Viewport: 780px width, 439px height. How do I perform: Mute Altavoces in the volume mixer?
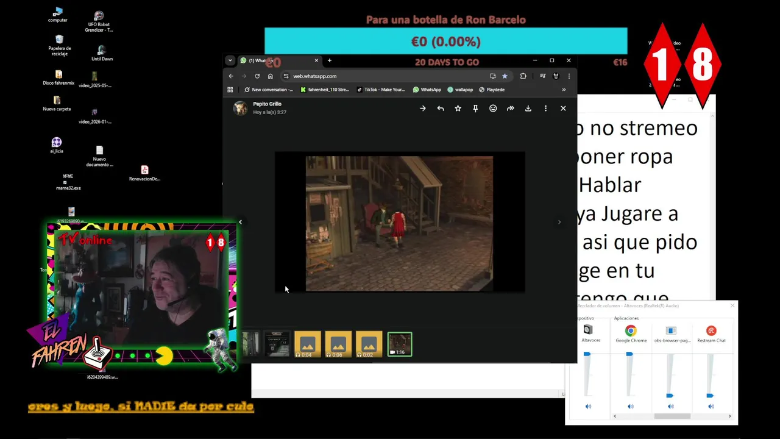tap(588, 406)
